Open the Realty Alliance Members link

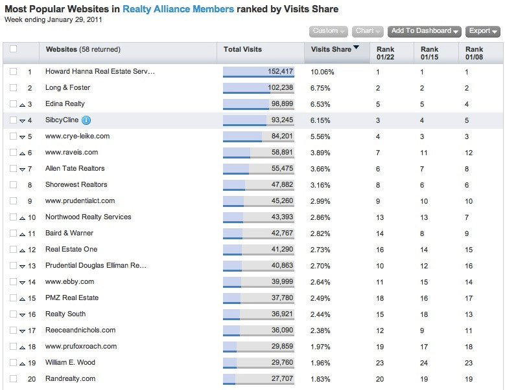tap(178, 9)
